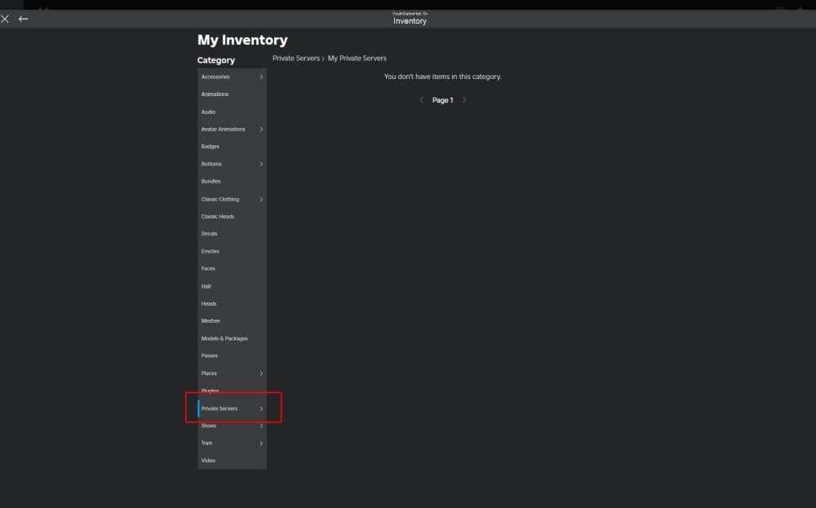
Task: Click the Page 1 label
Action: point(442,99)
